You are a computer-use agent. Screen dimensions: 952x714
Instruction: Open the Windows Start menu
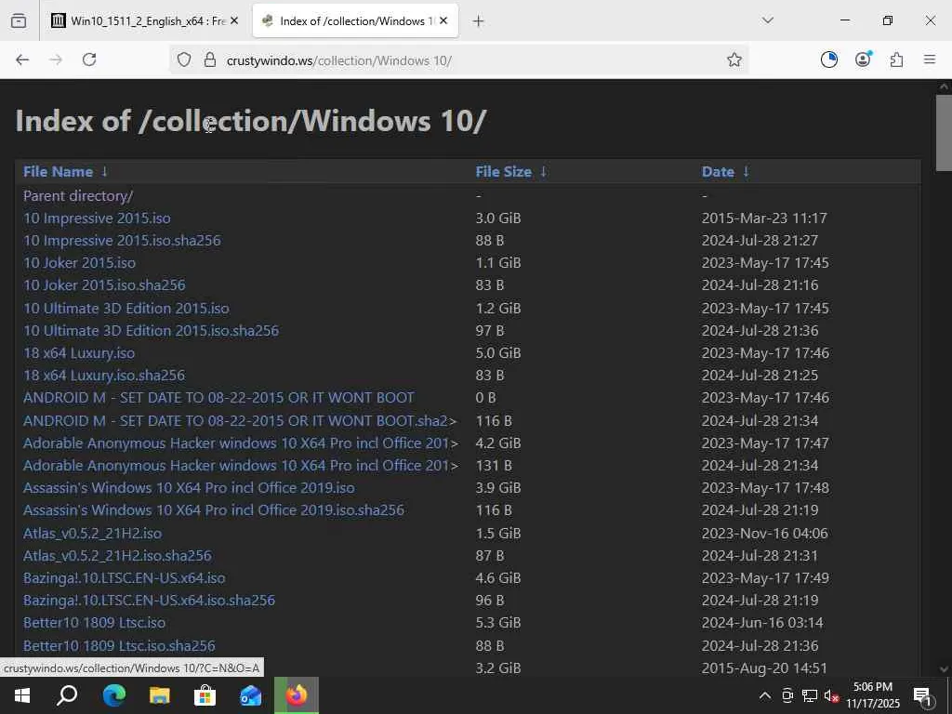(x=22, y=695)
